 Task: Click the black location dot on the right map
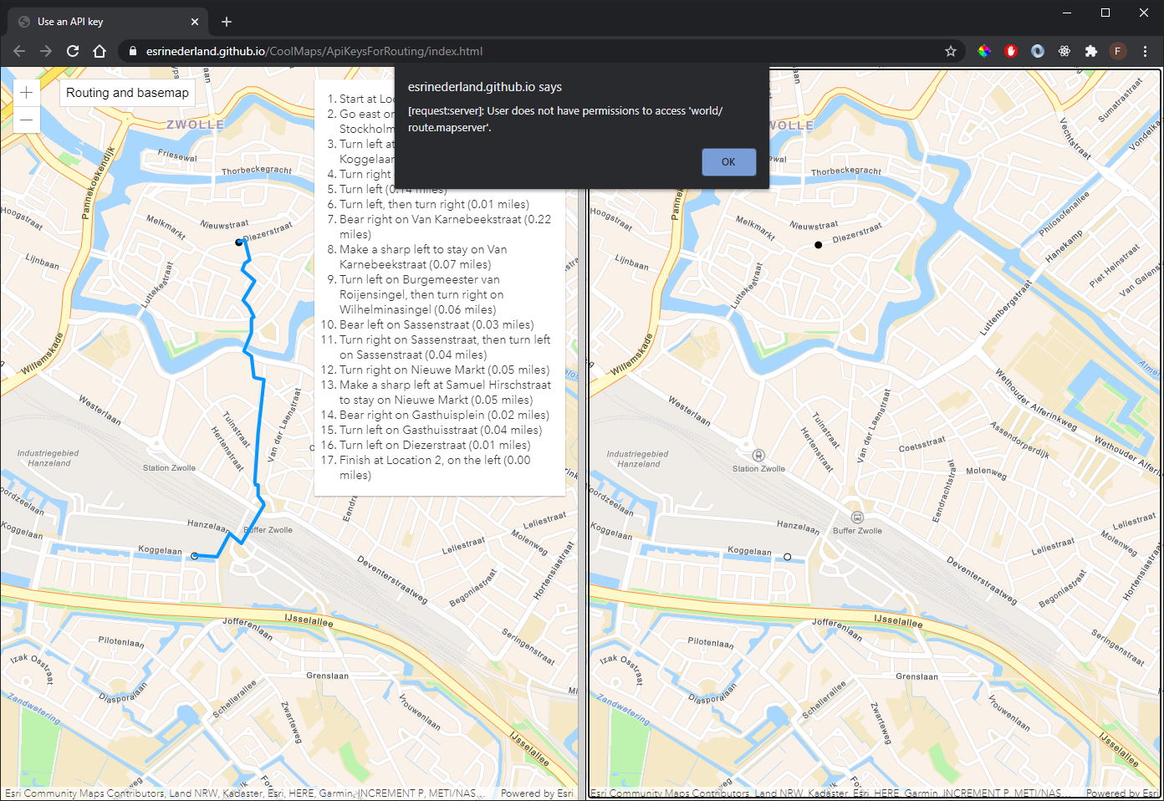tap(818, 245)
